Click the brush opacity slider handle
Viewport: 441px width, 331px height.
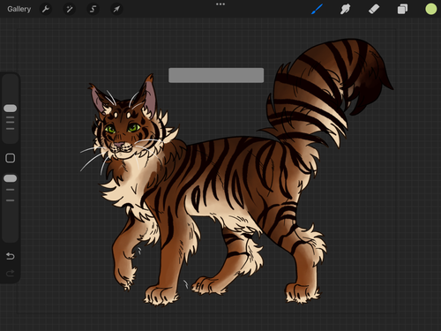[x=11, y=178]
